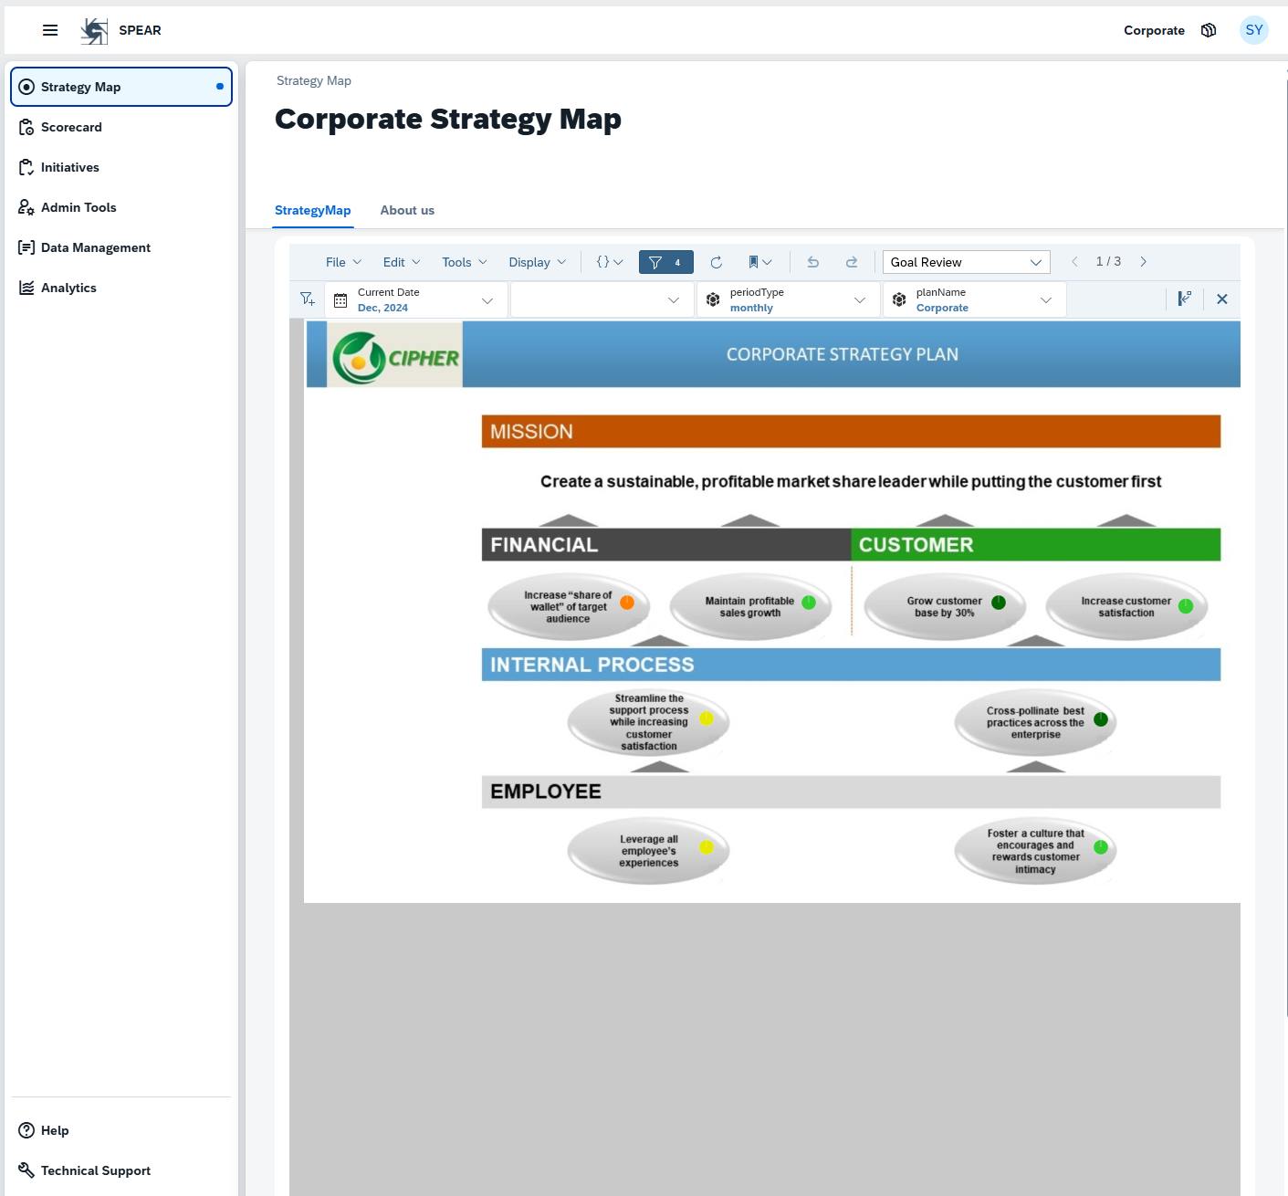Screen dimensions: 1288x1196
Task: Click Technical Support in the sidebar
Action: (x=94, y=1170)
